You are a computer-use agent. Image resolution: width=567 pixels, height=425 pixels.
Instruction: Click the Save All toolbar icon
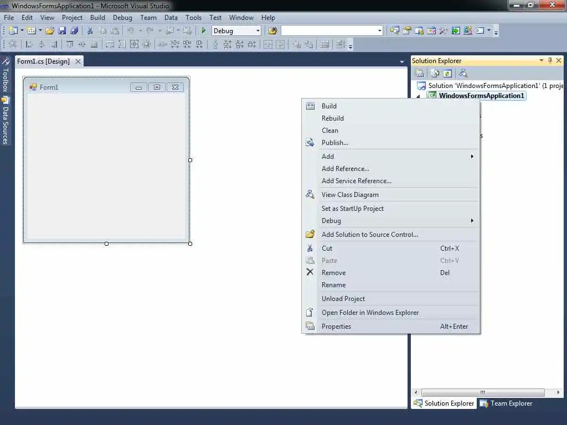(75, 31)
